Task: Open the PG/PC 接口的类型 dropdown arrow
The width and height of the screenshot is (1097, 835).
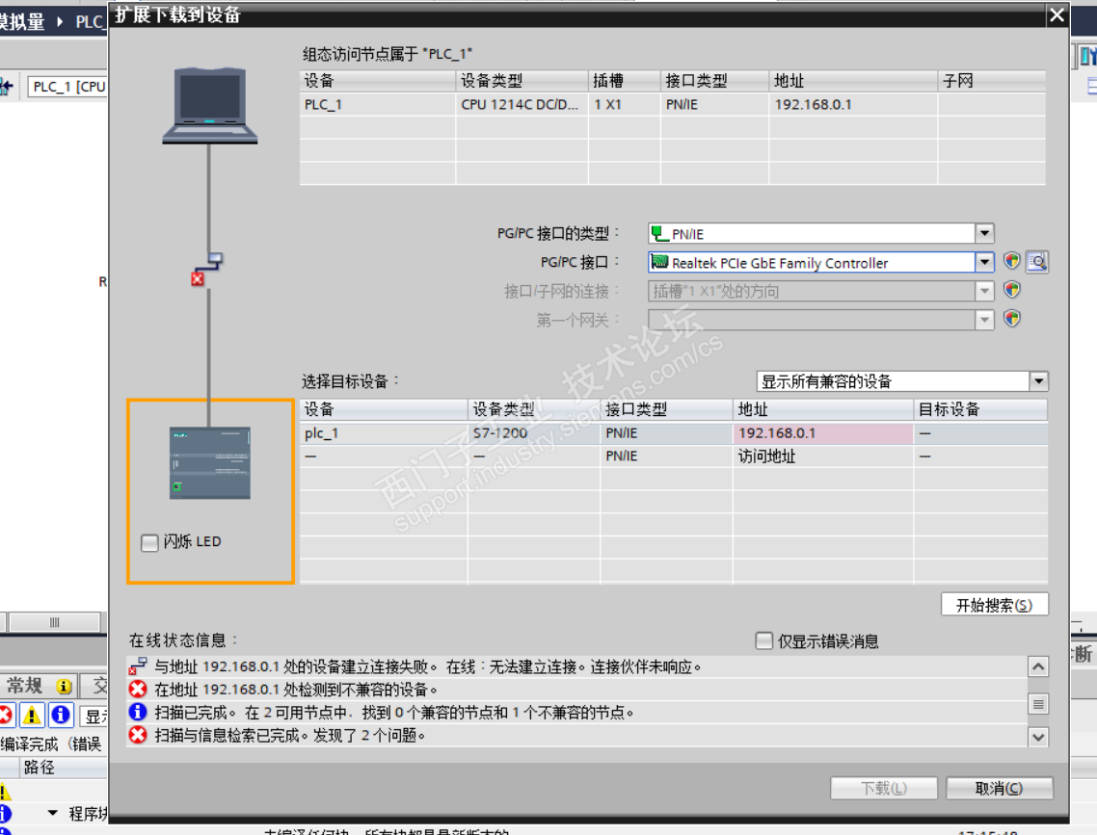Action: coord(984,233)
